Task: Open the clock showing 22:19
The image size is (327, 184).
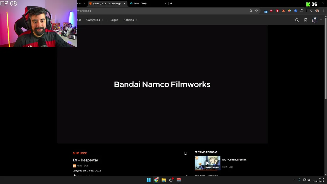Action: [x=319, y=180]
